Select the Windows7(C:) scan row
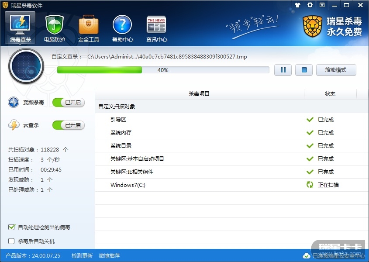The width and height of the screenshot is (369, 262). click(232, 185)
